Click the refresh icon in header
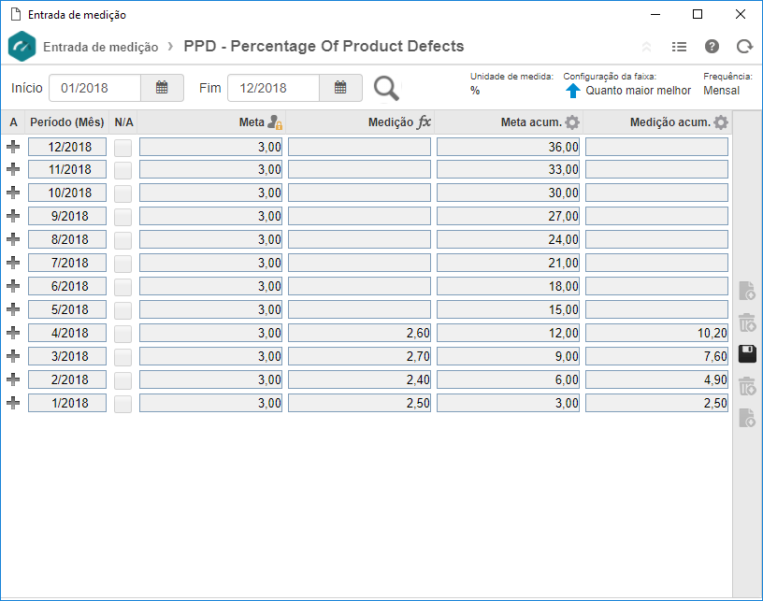The height and width of the screenshot is (601, 763). pyautogui.click(x=744, y=46)
